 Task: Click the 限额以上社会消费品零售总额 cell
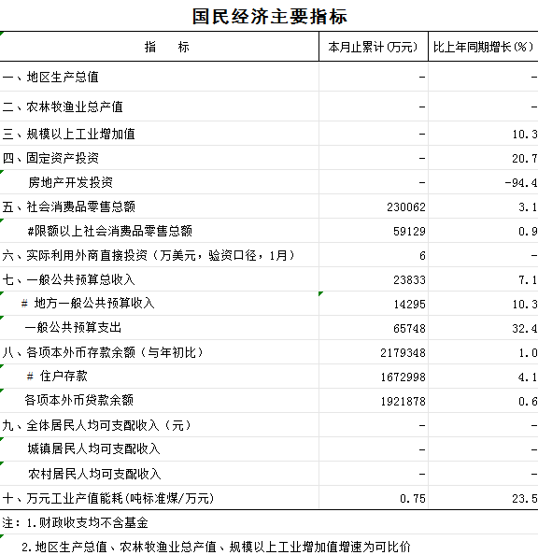click(160, 231)
